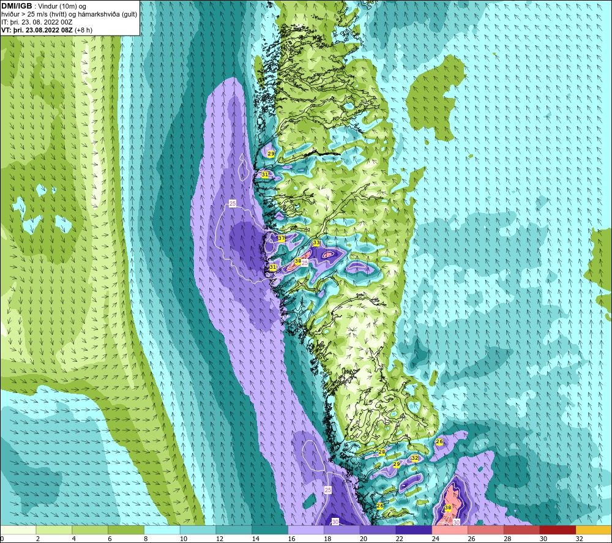Click the purple 18–20 m/s legend swatch
This screenshot has height=543, width=612.
click(x=342, y=530)
